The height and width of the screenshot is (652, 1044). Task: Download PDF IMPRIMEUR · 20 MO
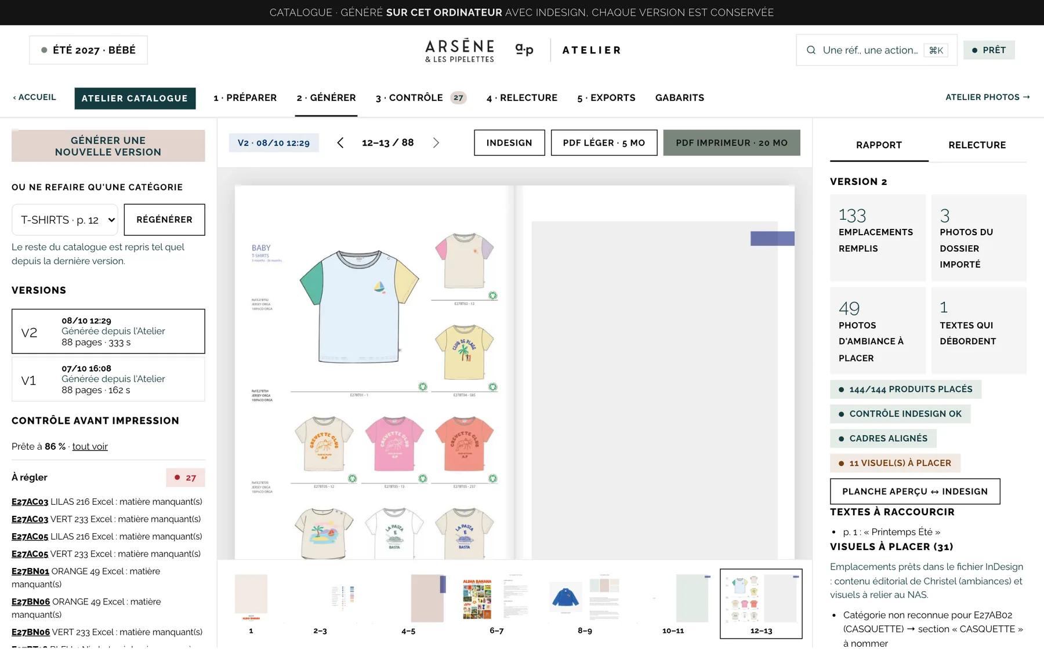pos(731,143)
